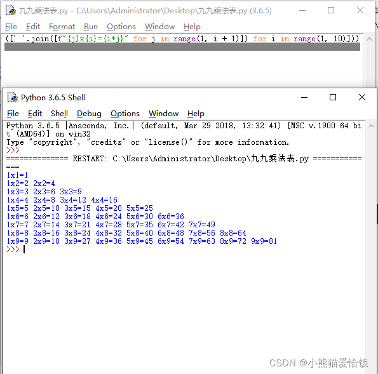Open Help menu in Python Shell window
This screenshot has height=374, width=378.
tap(196, 114)
